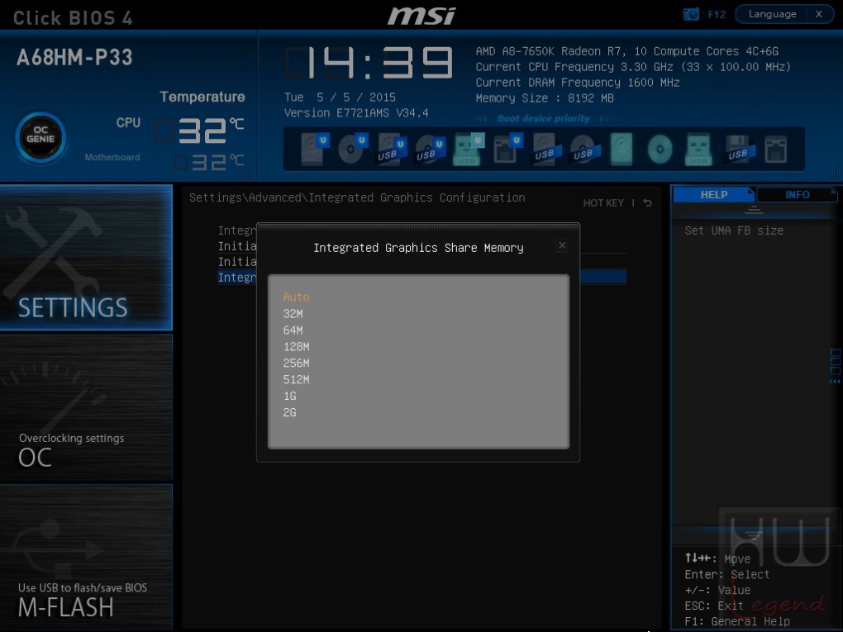Close the Integrated Graphics Share Memory dialog
Image resolution: width=843 pixels, height=632 pixels.
coord(562,245)
